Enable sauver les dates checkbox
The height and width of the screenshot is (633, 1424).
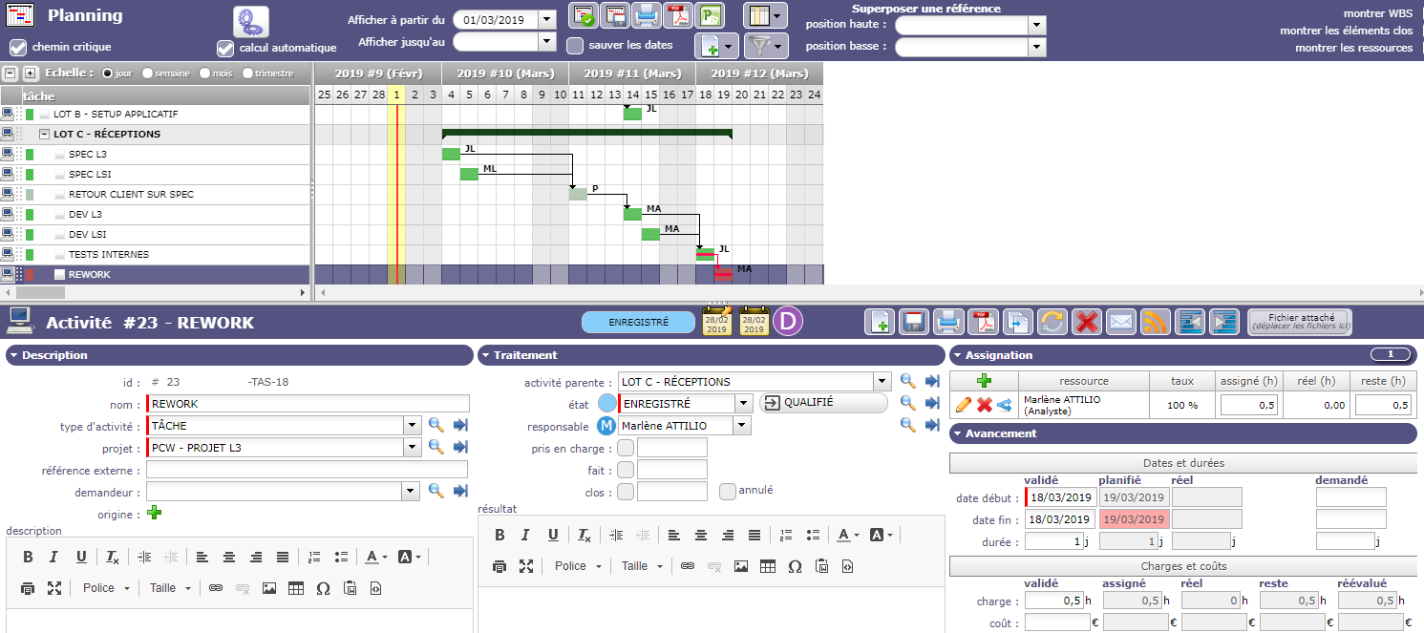tap(575, 45)
